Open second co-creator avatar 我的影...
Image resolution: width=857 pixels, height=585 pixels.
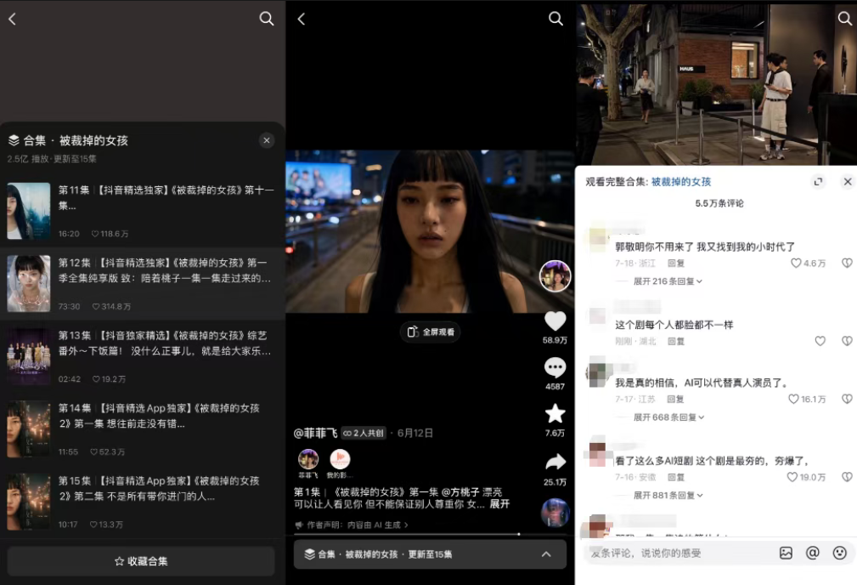click(x=340, y=460)
